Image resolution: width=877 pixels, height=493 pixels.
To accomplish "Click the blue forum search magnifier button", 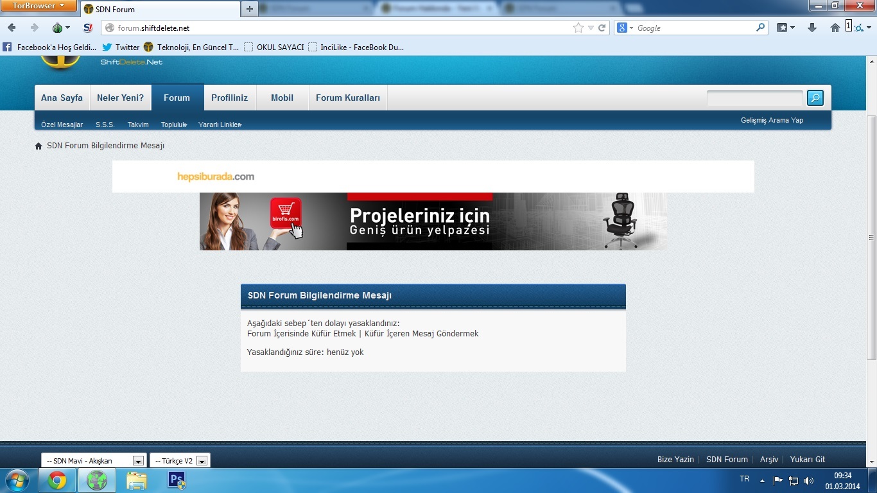I will (x=815, y=98).
